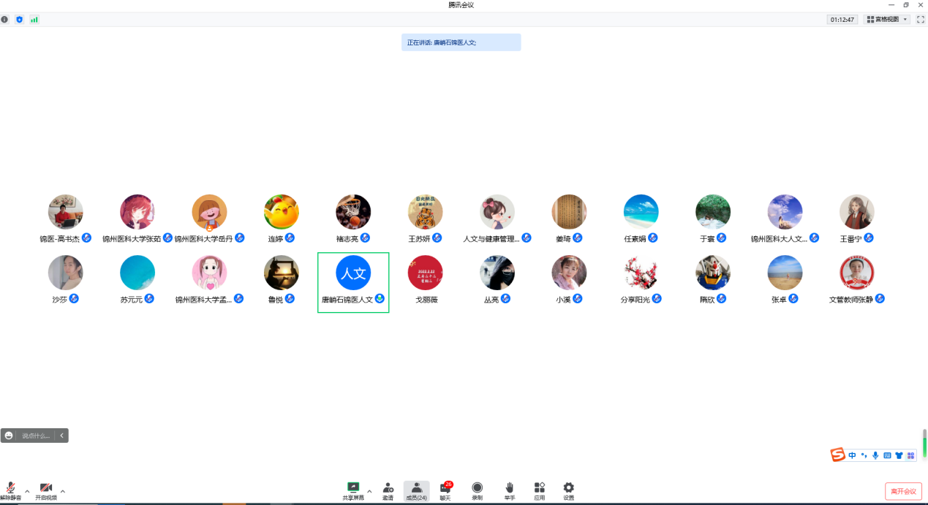Open the 聊天 chat panel
Image resolution: width=928 pixels, height=505 pixels.
coord(445,490)
